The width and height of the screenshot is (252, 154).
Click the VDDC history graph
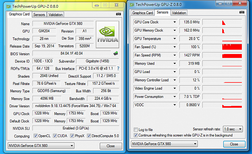click(x=222, y=105)
